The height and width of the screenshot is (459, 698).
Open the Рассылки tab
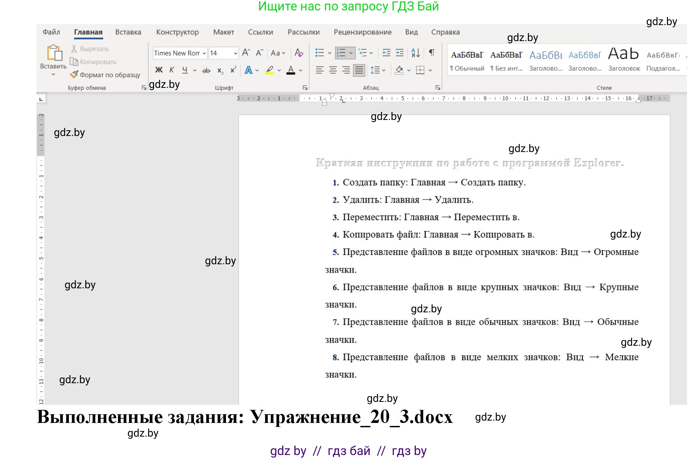pos(304,32)
